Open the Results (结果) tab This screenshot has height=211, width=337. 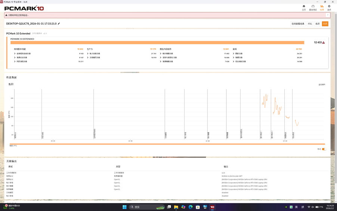click(322, 8)
